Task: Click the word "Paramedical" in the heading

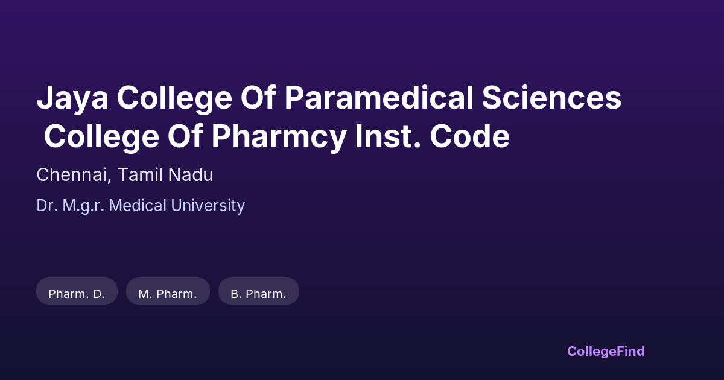Action: coord(379,98)
